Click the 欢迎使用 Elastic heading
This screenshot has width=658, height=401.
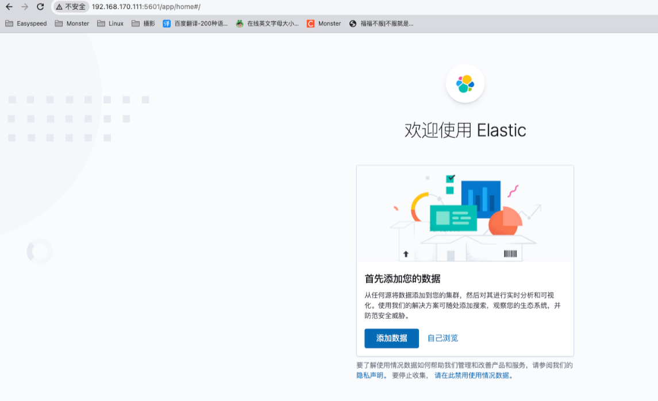(465, 130)
